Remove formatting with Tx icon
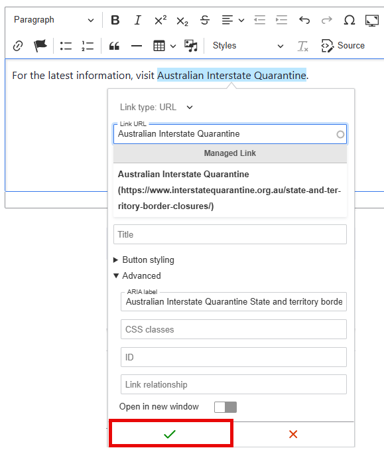Image resolution: width=384 pixels, height=452 pixels. pyautogui.click(x=303, y=46)
